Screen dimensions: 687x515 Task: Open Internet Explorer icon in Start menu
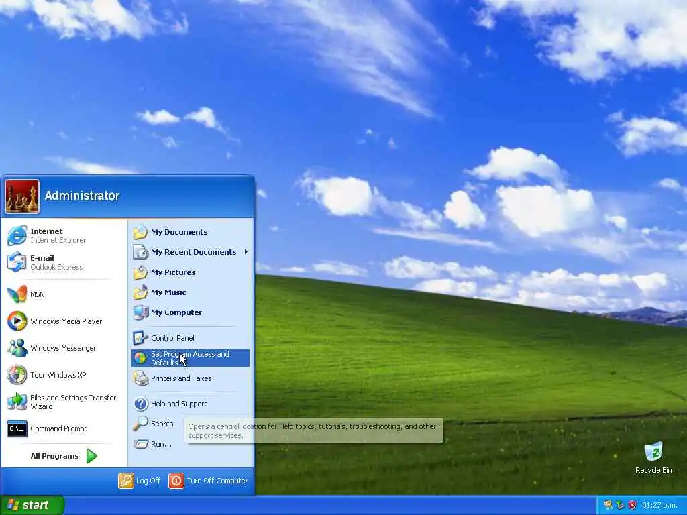tap(17, 235)
